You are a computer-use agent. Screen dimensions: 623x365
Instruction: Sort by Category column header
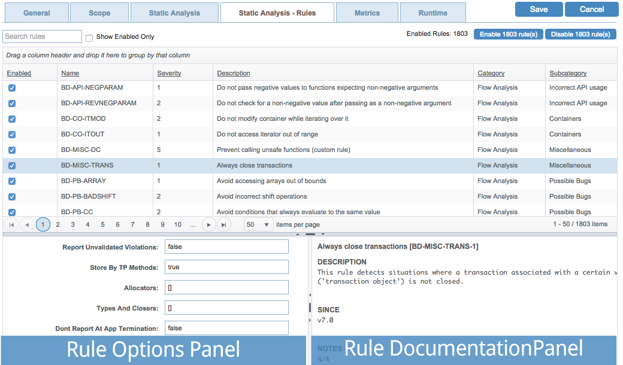point(491,73)
